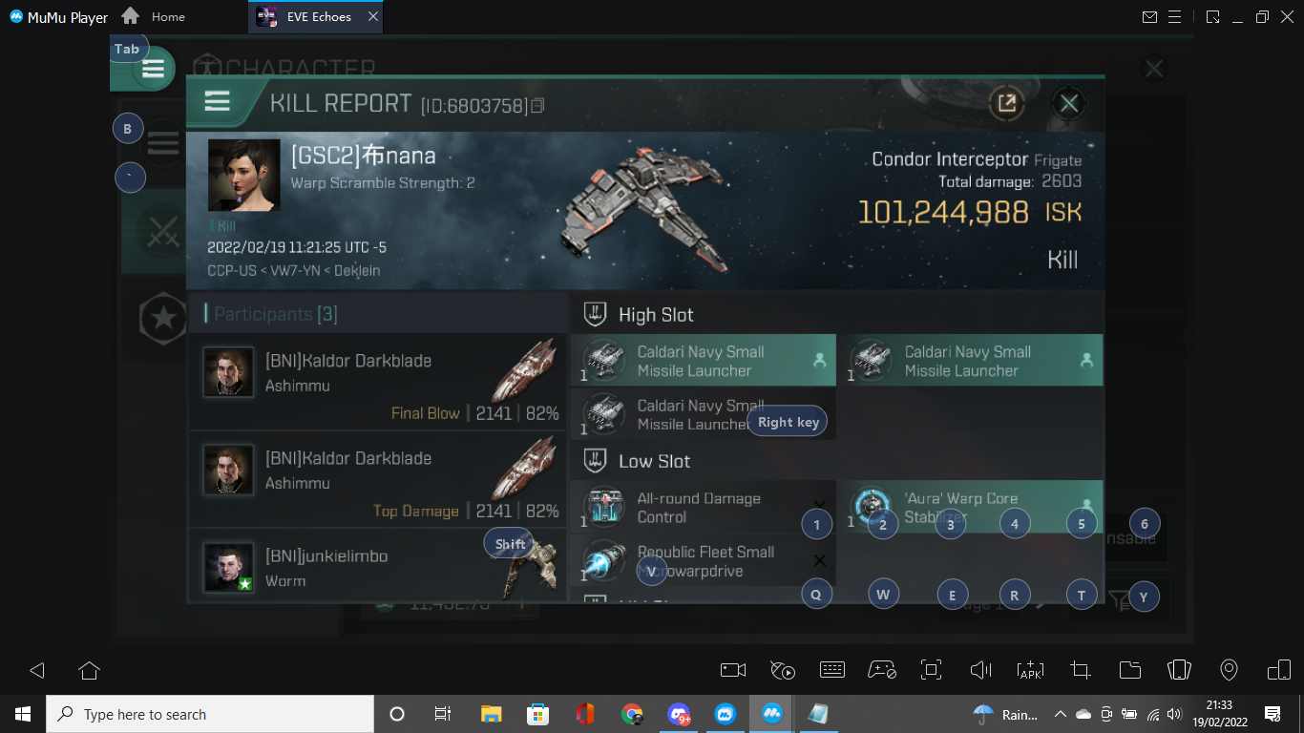Go back using Android back arrow
The width and height of the screenshot is (1304, 733).
pyautogui.click(x=37, y=670)
